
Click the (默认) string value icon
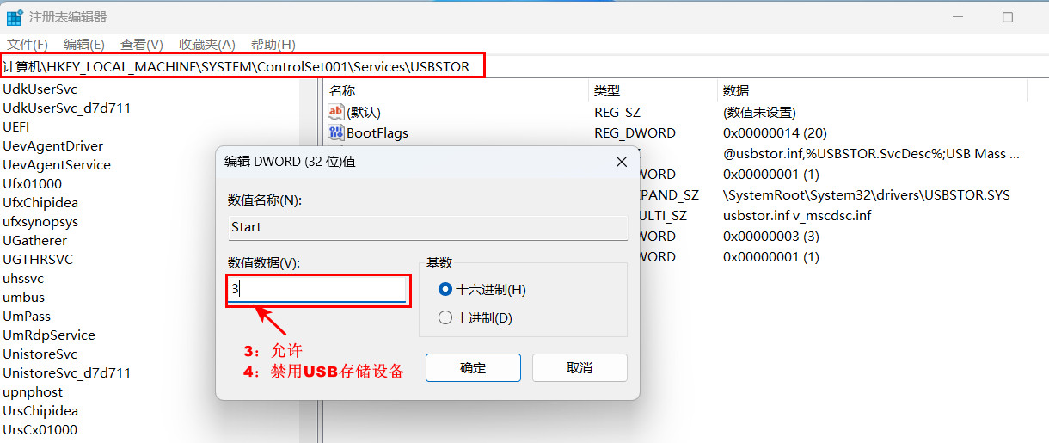coord(335,112)
